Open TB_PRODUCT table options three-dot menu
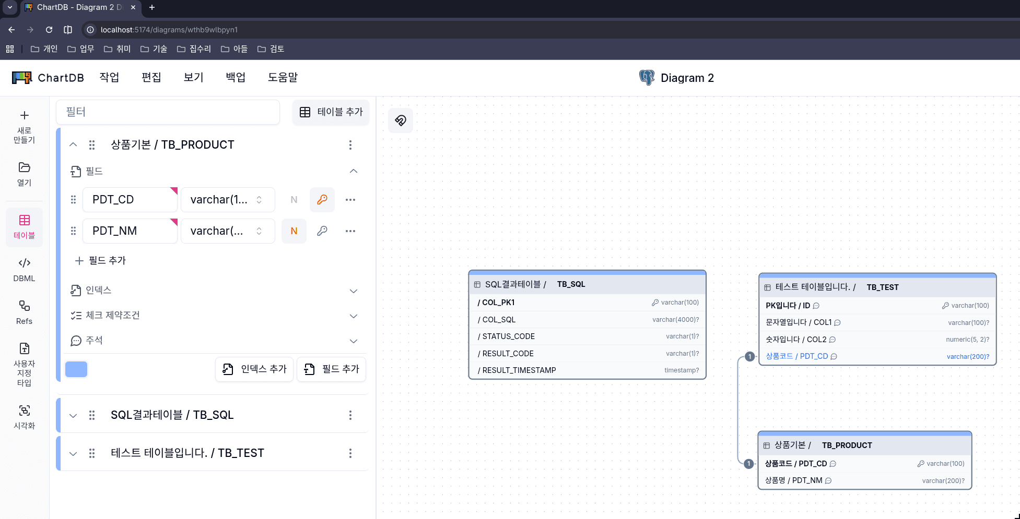 click(x=350, y=145)
